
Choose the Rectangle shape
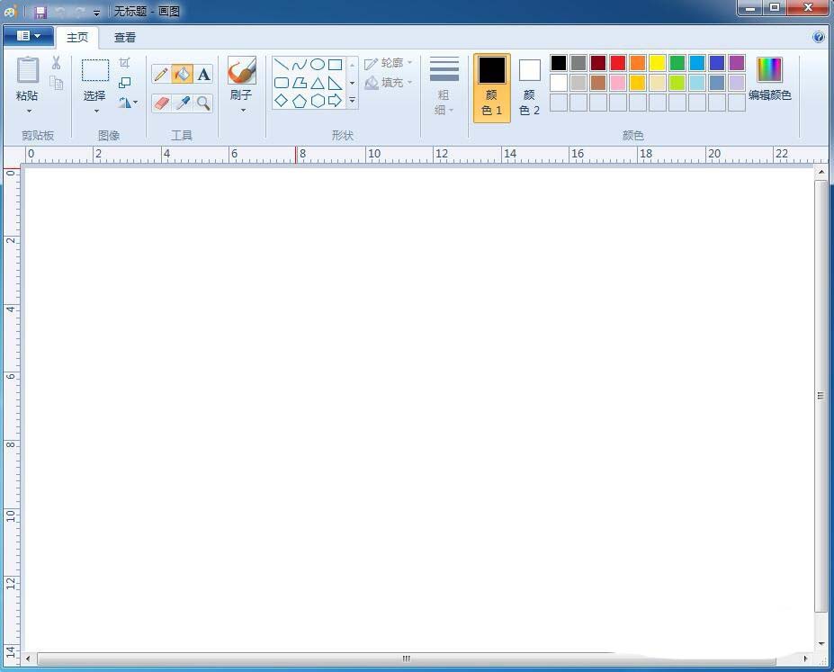[x=335, y=65]
